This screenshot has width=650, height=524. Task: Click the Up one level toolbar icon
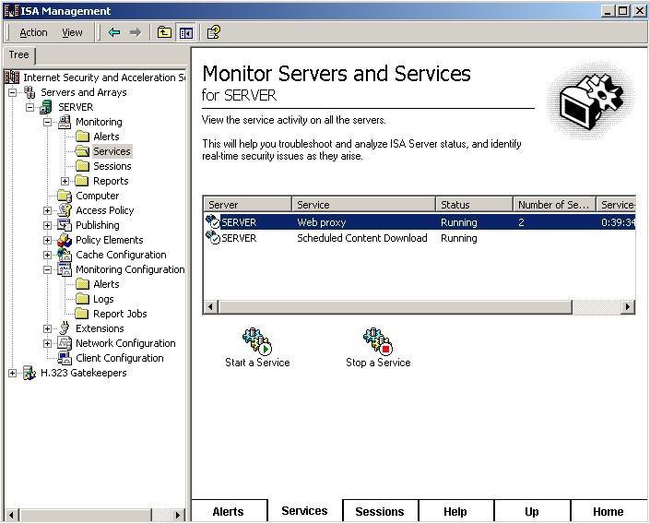pyautogui.click(x=164, y=32)
